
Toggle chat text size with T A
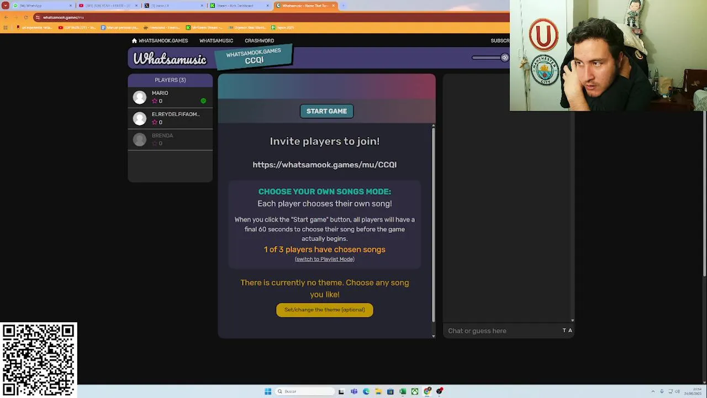point(567,331)
